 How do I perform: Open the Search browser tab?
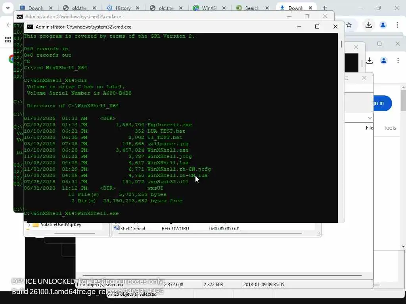pyautogui.click(x=252, y=8)
